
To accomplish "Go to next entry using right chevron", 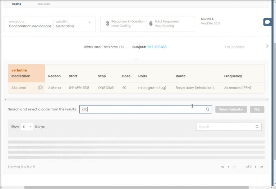I will click(267, 46).
